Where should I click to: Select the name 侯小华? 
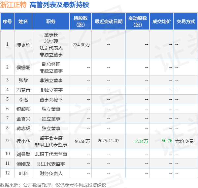pos(23,141)
